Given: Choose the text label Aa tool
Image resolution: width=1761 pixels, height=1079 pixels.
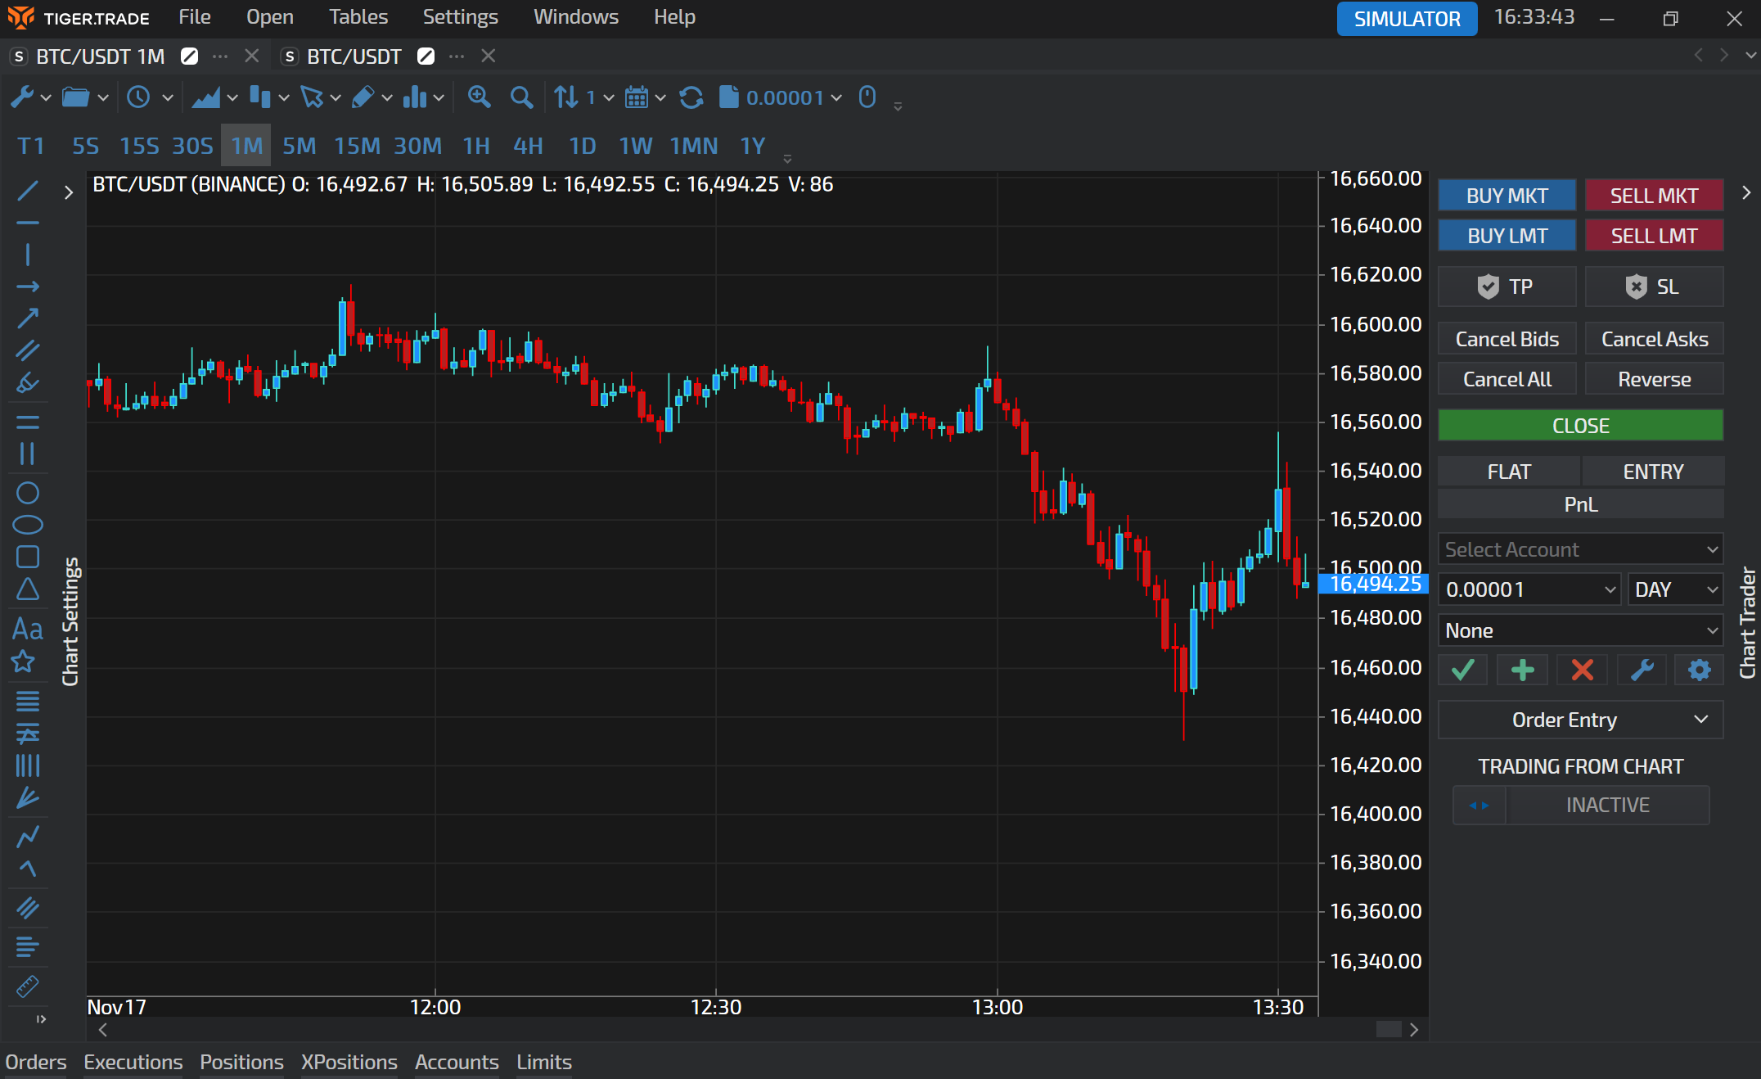Looking at the screenshot, I should [27, 629].
